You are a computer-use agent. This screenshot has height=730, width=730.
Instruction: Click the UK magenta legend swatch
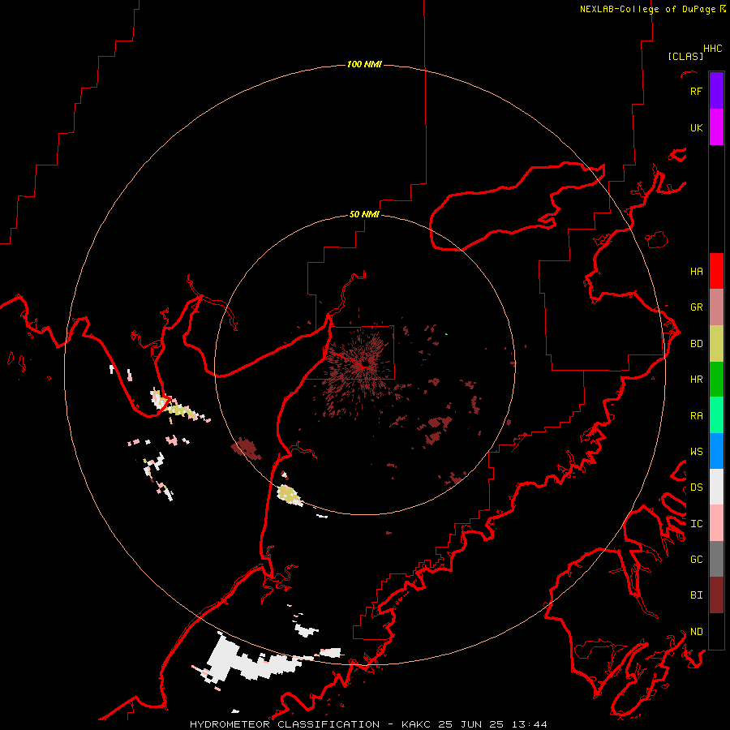716,127
